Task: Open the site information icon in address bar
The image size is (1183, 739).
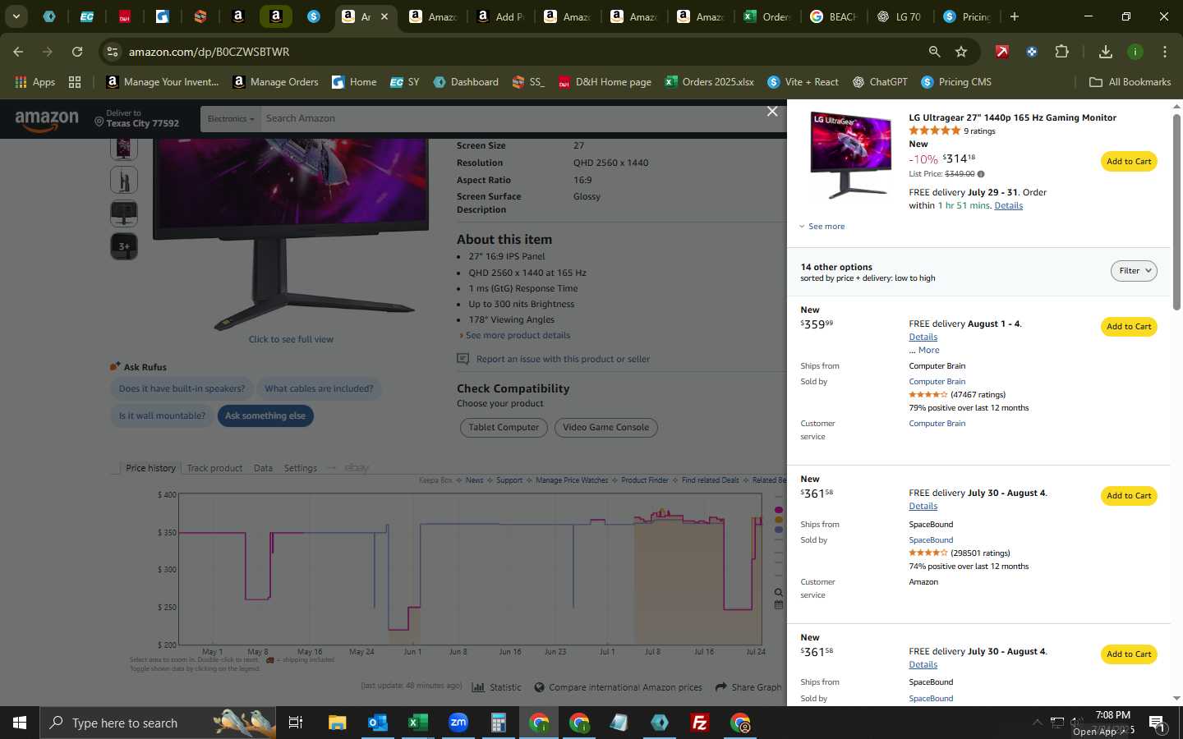Action: pos(113,52)
